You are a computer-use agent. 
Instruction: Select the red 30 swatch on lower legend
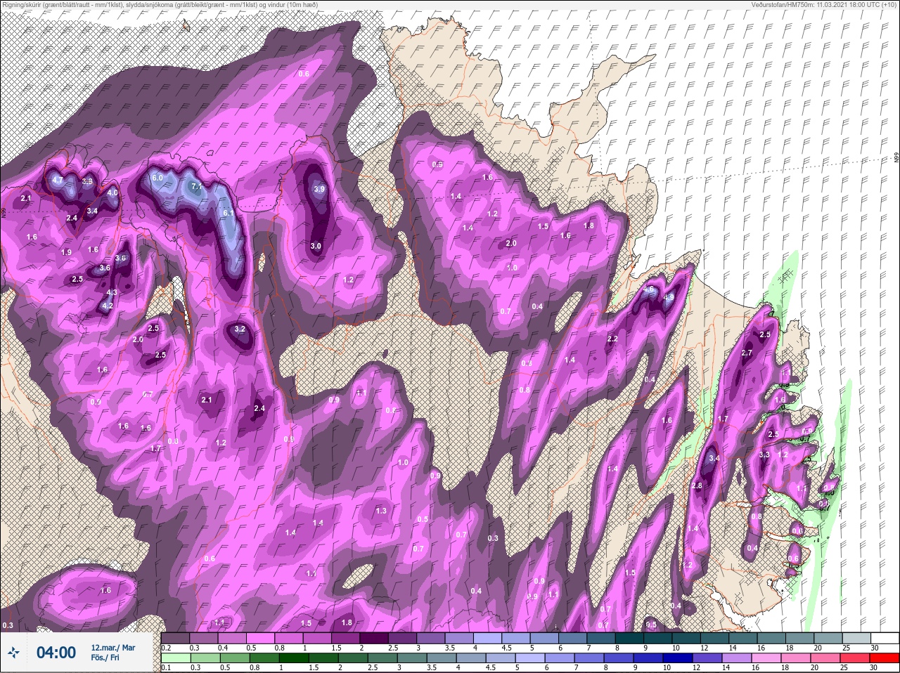tap(884, 658)
